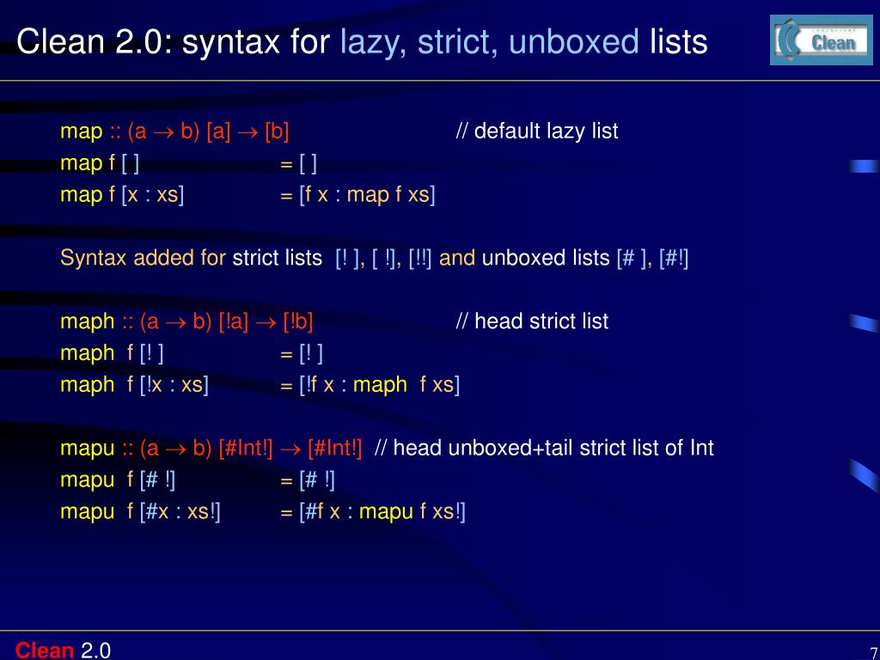The image size is (880, 660).
Task: Click the comment '// head strict list'
Action: click(532, 321)
